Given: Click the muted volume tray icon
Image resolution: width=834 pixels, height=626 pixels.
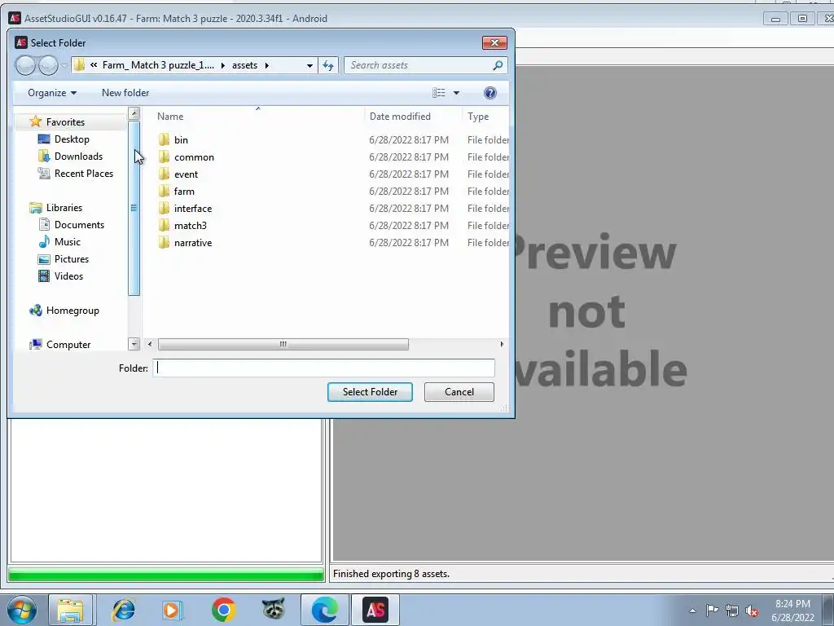Looking at the screenshot, I should 752,611.
